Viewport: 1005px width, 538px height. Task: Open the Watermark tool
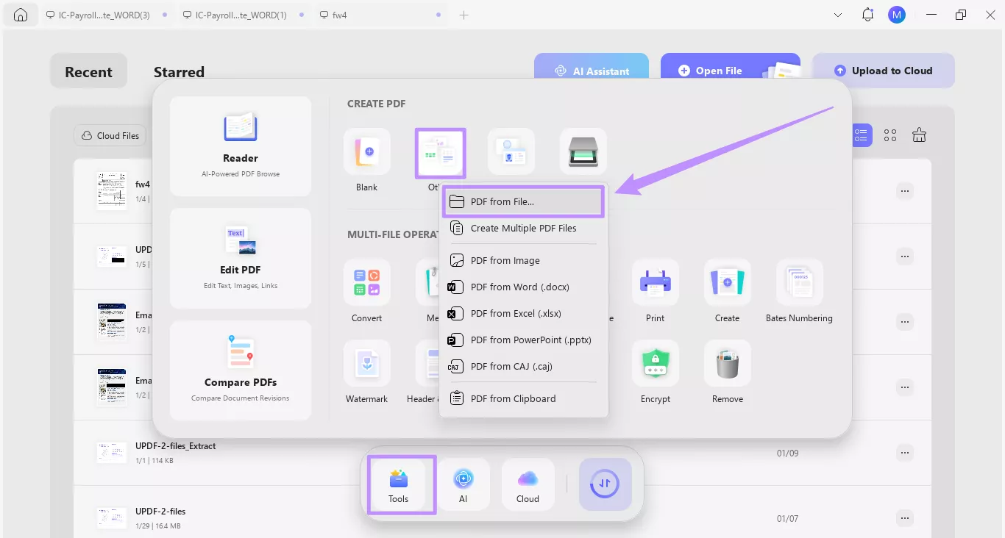366,363
